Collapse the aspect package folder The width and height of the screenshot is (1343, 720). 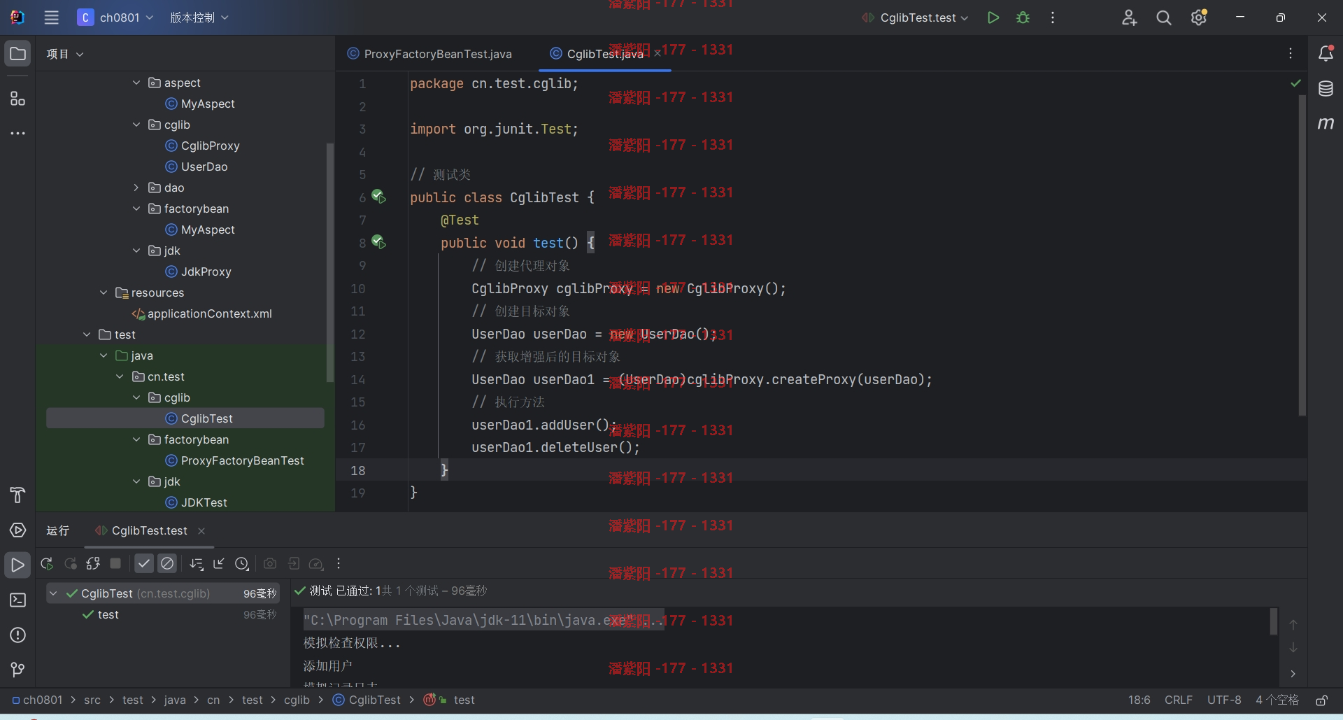(136, 83)
